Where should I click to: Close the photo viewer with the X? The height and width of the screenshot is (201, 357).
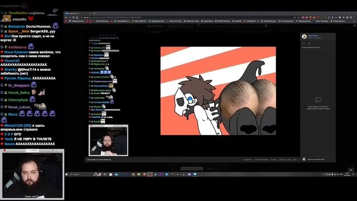tap(355, 26)
